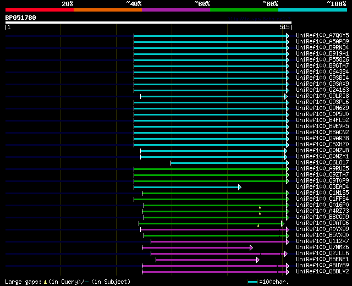
Task: Click the green alignment bar for UniRef100_Q9ZTA7
Action: point(210,175)
